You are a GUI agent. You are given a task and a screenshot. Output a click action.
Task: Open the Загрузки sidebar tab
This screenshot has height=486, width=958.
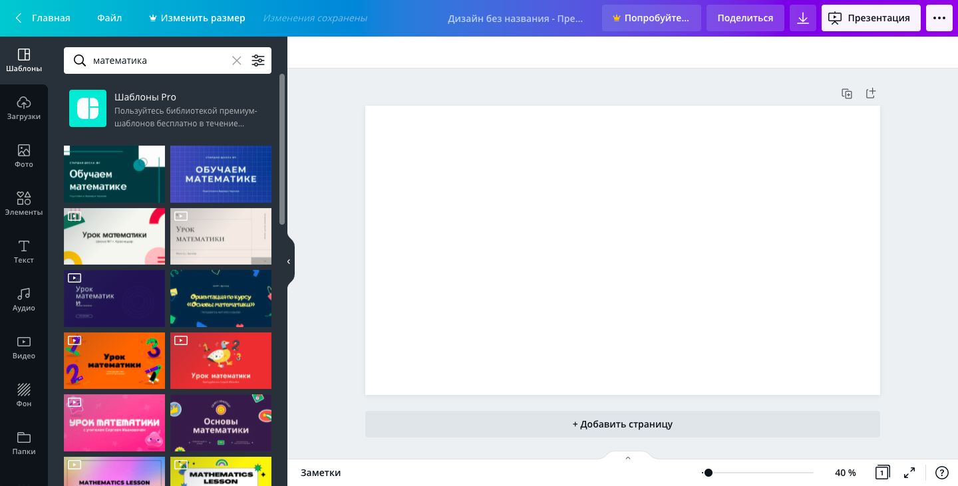24,108
